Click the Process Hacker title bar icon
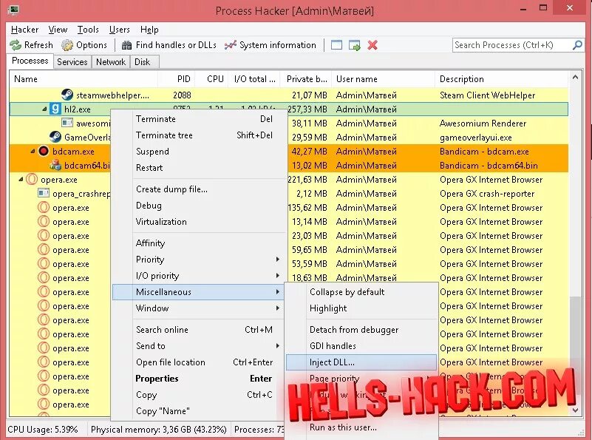The image size is (592, 440). click(13, 10)
